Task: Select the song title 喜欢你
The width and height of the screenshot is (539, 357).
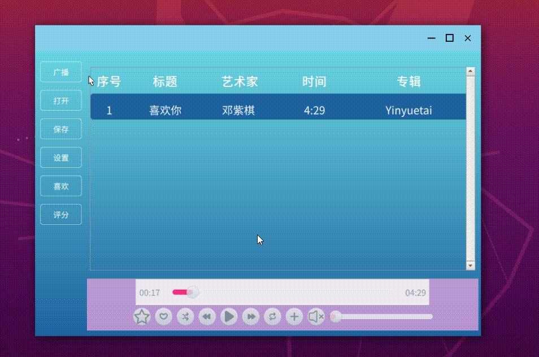Action: pos(165,110)
